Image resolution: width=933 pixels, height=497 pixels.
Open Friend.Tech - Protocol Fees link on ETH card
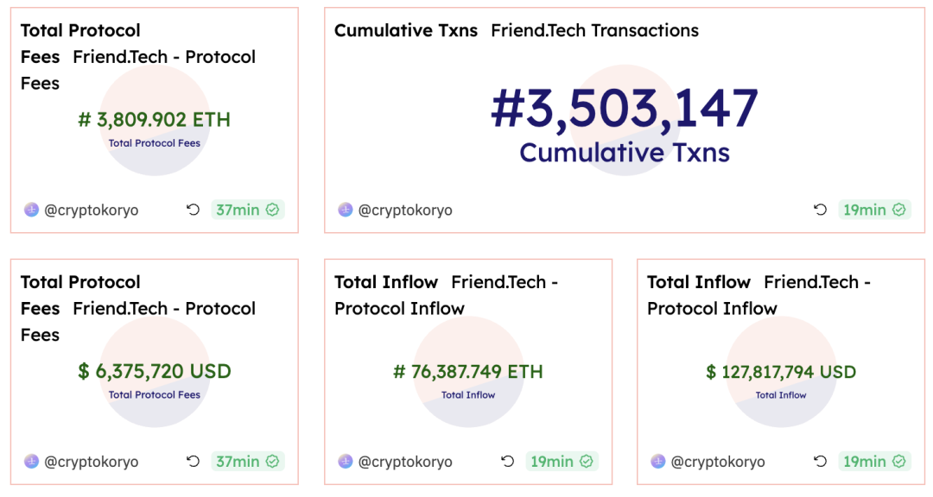(x=164, y=58)
